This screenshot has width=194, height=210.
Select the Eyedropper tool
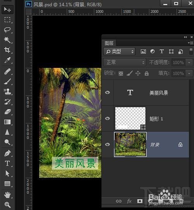point(7,60)
